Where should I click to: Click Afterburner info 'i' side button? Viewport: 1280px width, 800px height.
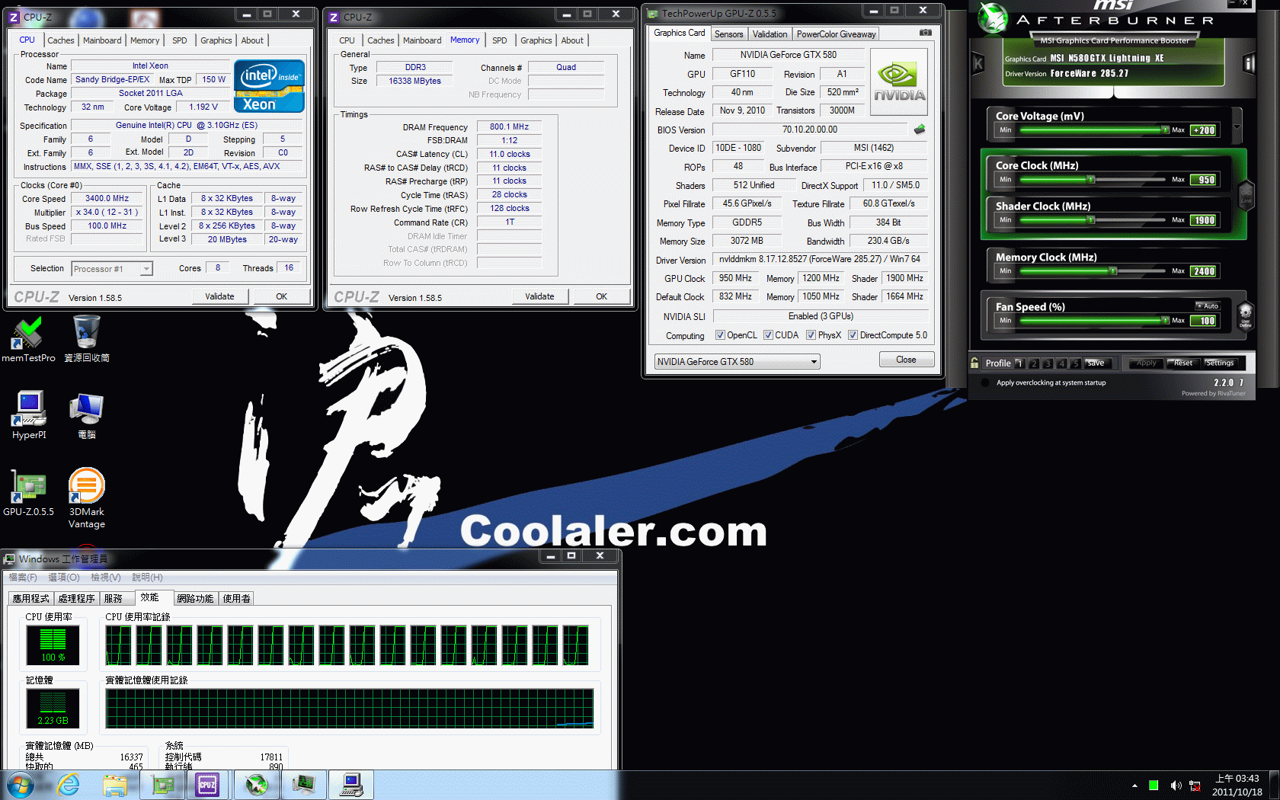click(1250, 64)
